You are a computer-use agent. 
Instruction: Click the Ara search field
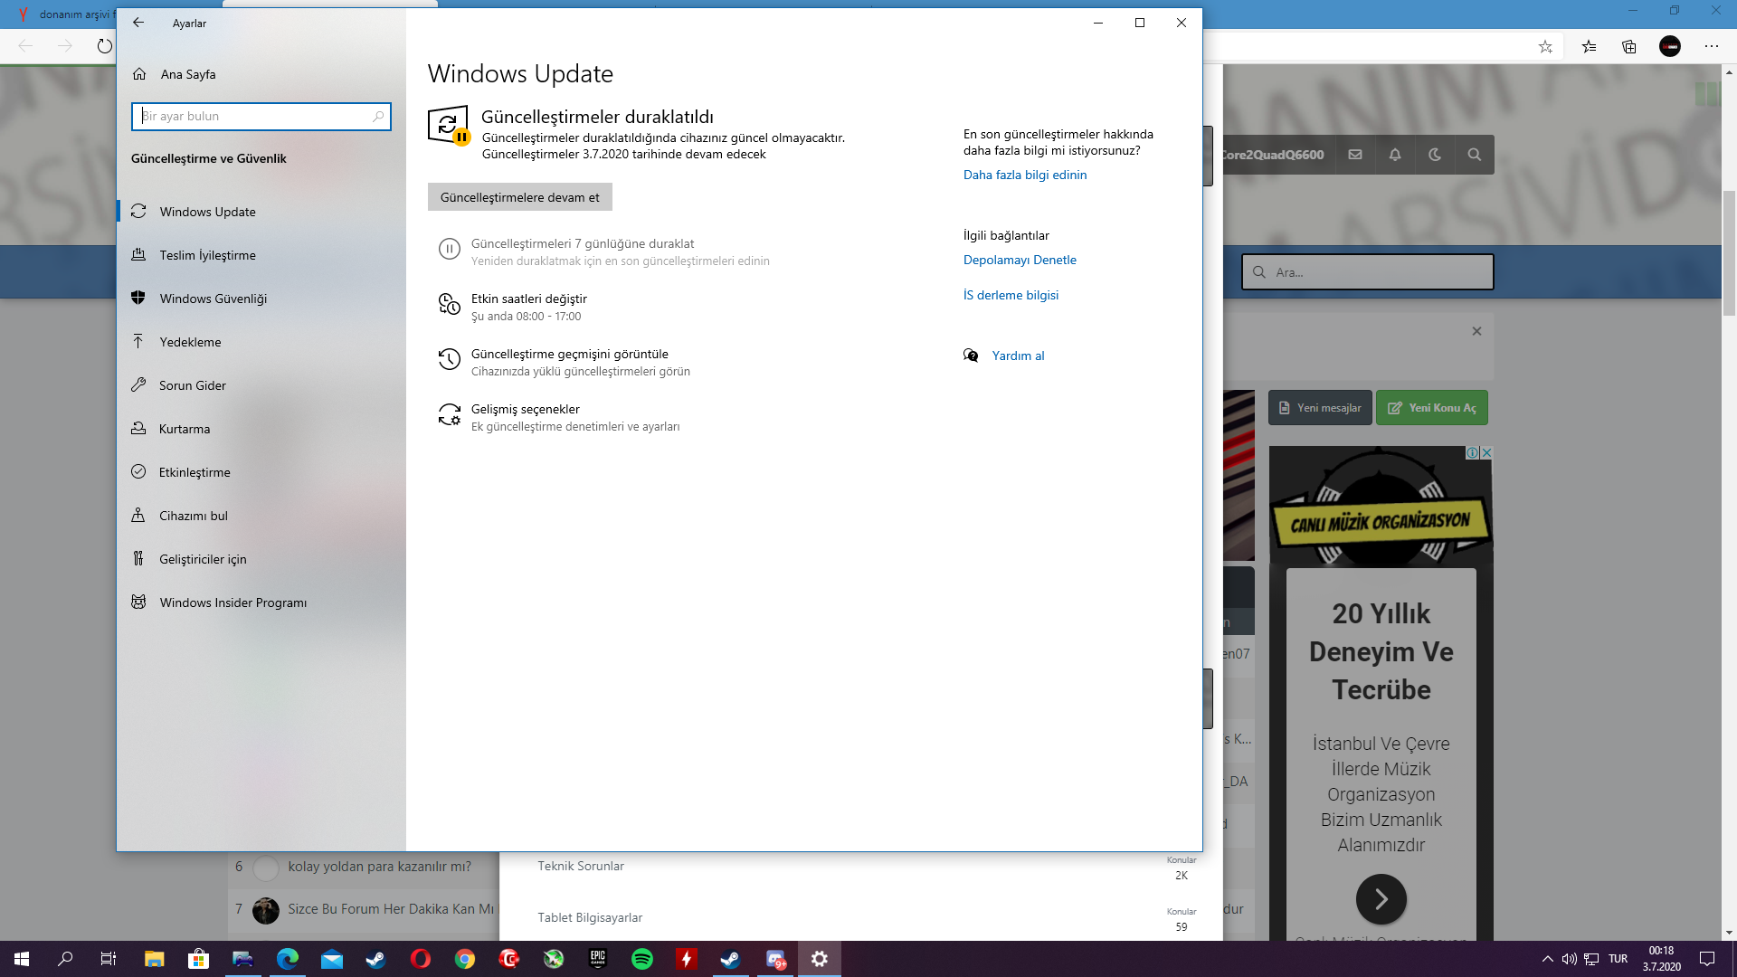click(x=1367, y=271)
